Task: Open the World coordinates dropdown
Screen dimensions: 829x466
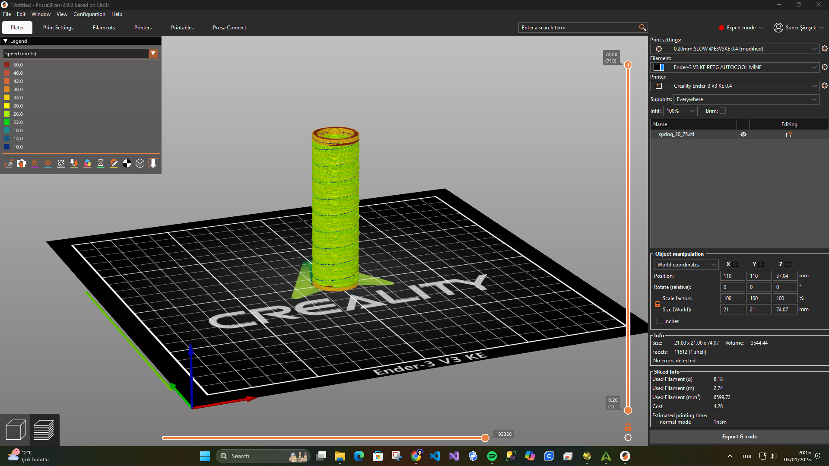Action: 686,265
